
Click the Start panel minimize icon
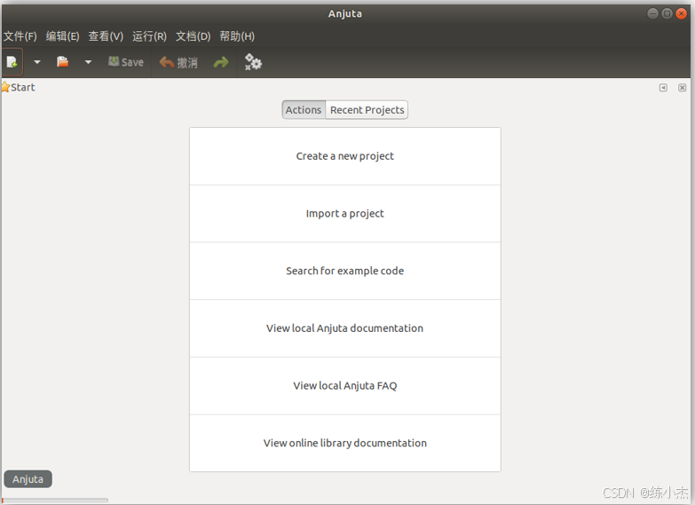point(663,88)
